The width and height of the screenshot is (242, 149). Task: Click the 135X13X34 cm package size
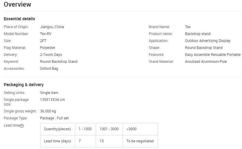[53, 100]
